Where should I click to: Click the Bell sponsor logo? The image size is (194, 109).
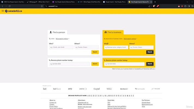(45, 89)
